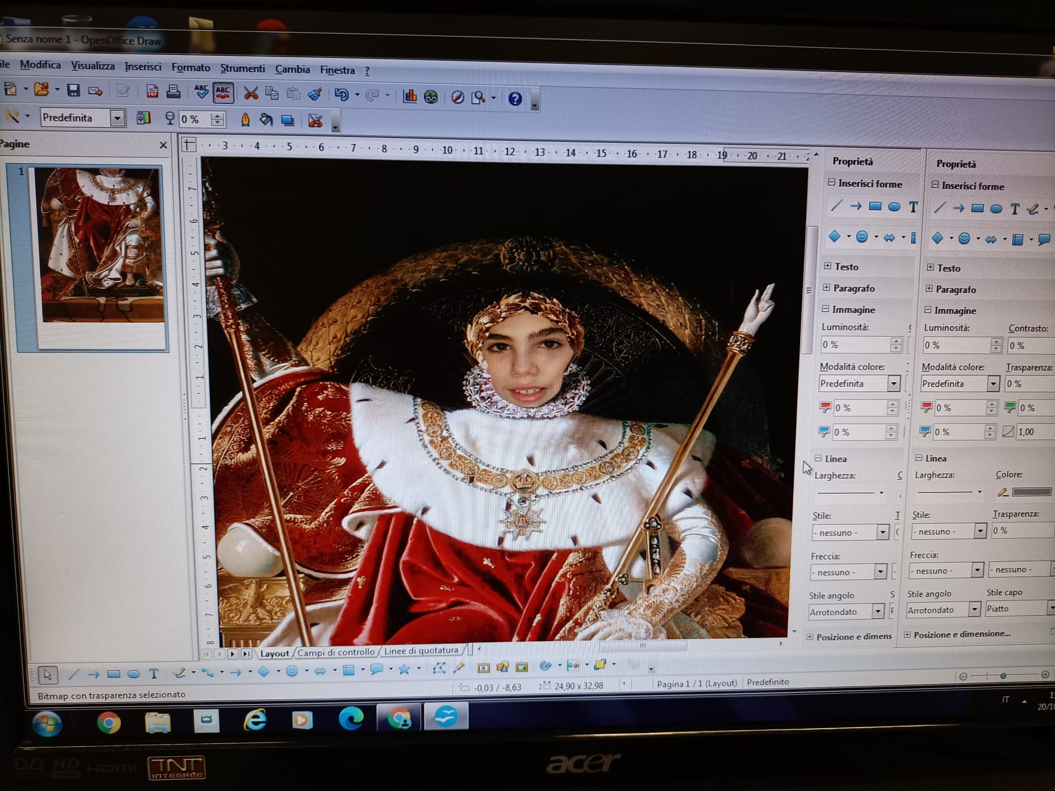The width and height of the screenshot is (1055, 791).
Task: Click the Copy icon
Action: [x=272, y=93]
